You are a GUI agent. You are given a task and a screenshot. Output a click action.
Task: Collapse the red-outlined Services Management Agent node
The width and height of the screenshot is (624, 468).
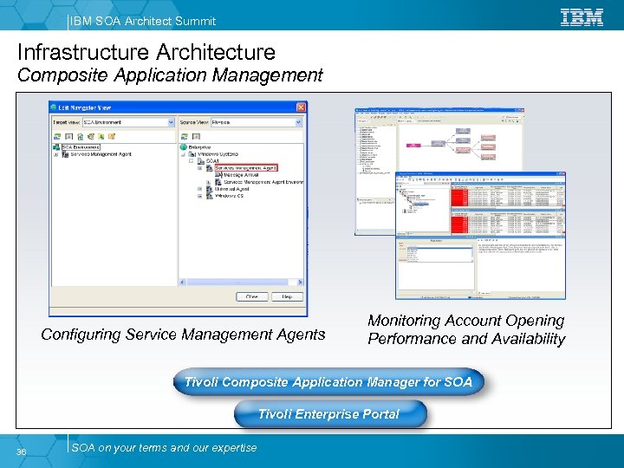click(200, 168)
